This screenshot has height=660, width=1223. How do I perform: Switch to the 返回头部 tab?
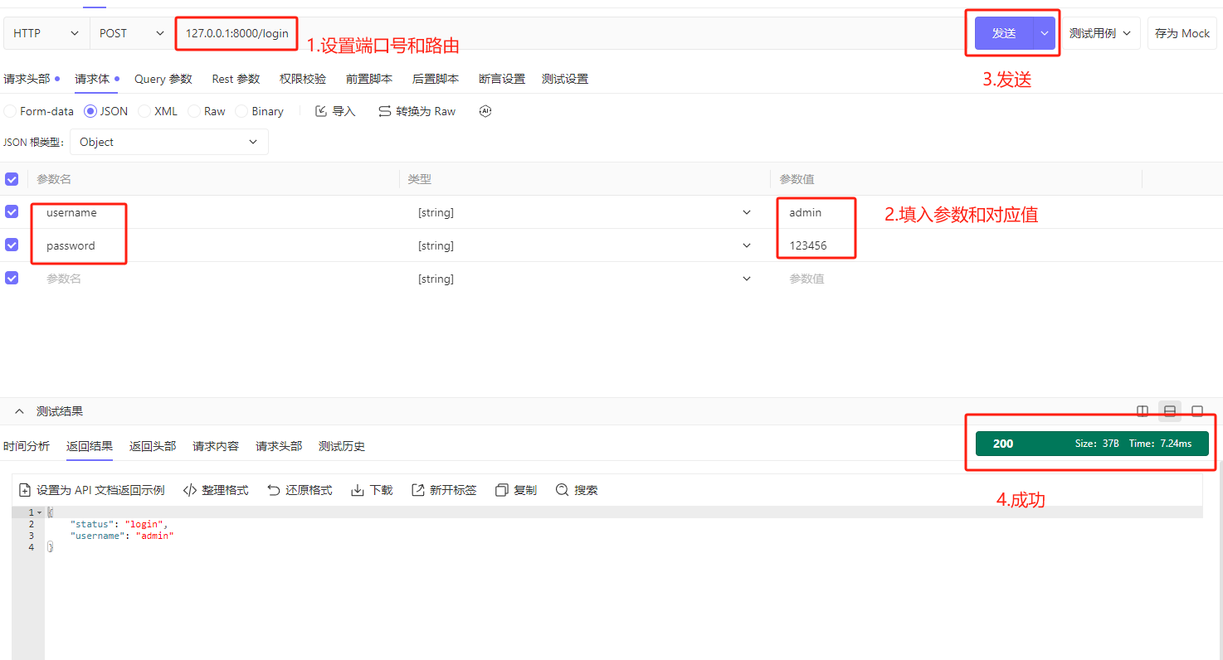coord(152,445)
